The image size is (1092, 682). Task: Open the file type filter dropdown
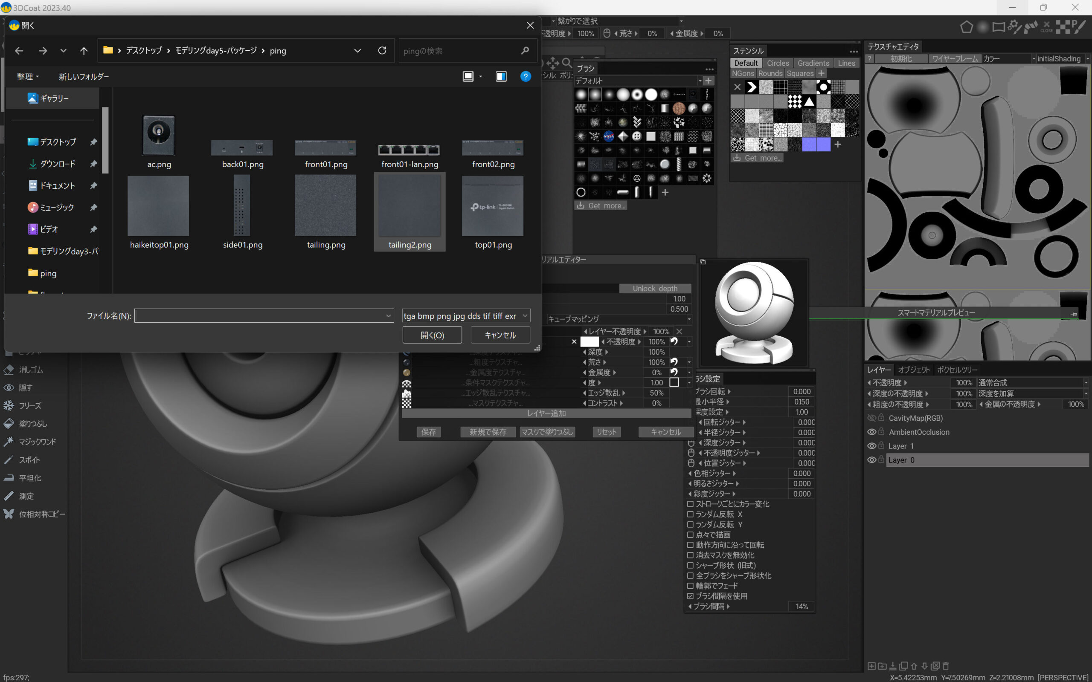pos(466,316)
